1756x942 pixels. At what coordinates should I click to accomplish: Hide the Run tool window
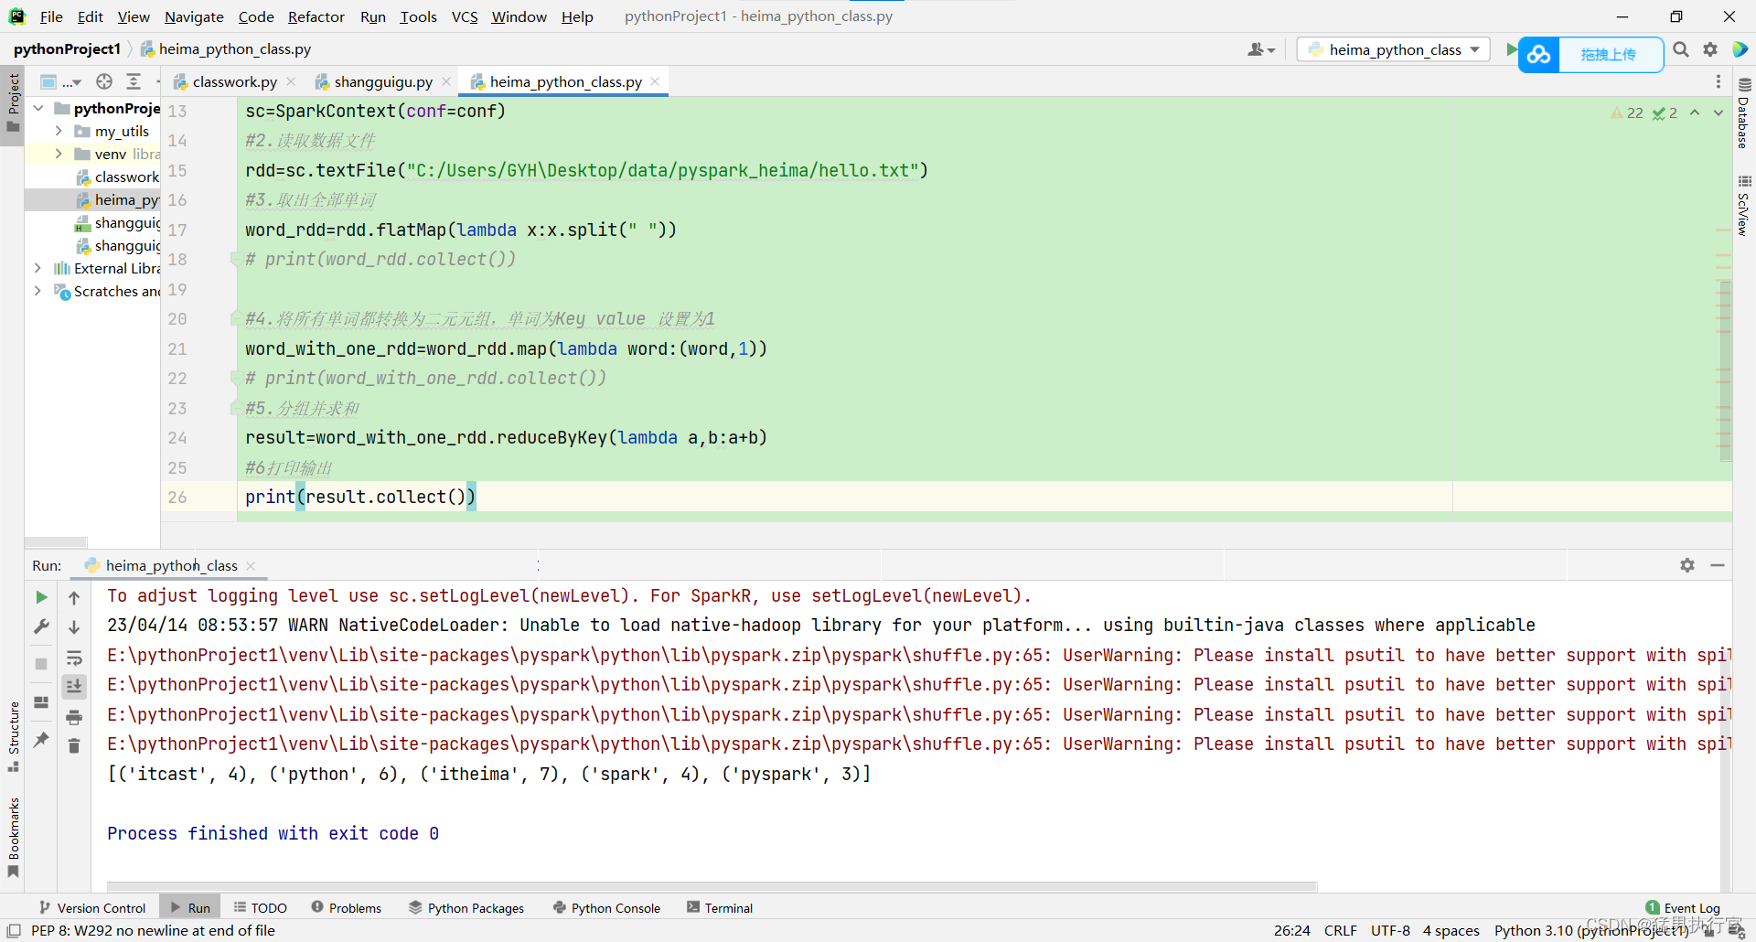[1718, 565]
